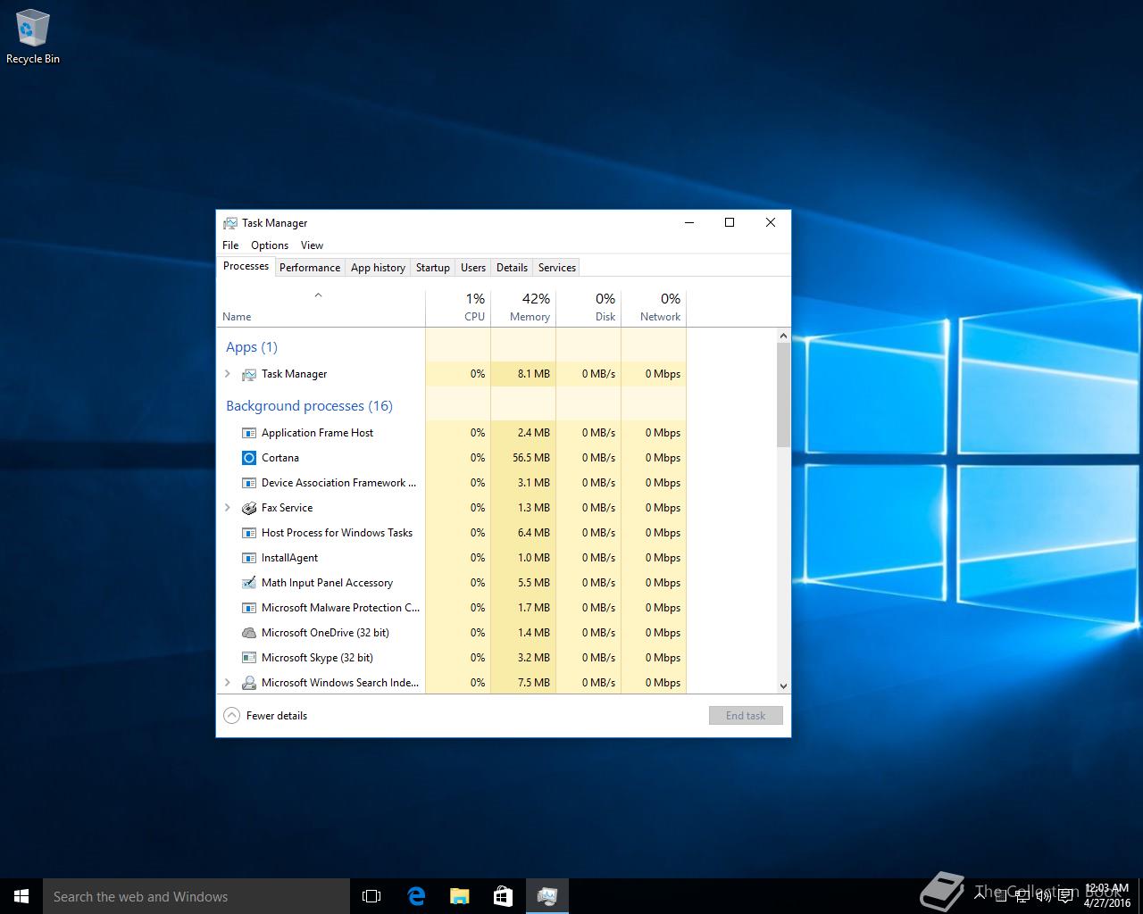This screenshot has height=914, width=1143.
Task: Click the Microsoft OneDrive cloud icon
Action: [249, 633]
